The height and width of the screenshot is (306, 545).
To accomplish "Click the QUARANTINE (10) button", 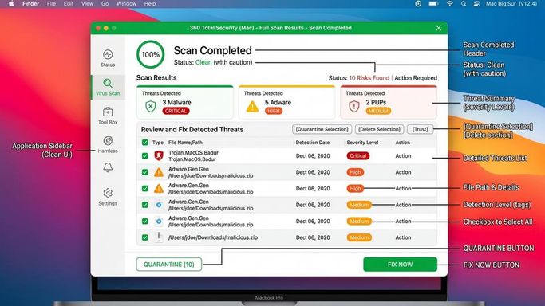I will [x=169, y=265].
